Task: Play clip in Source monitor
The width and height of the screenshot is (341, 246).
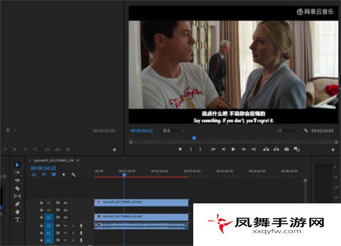Action: [15, 149]
